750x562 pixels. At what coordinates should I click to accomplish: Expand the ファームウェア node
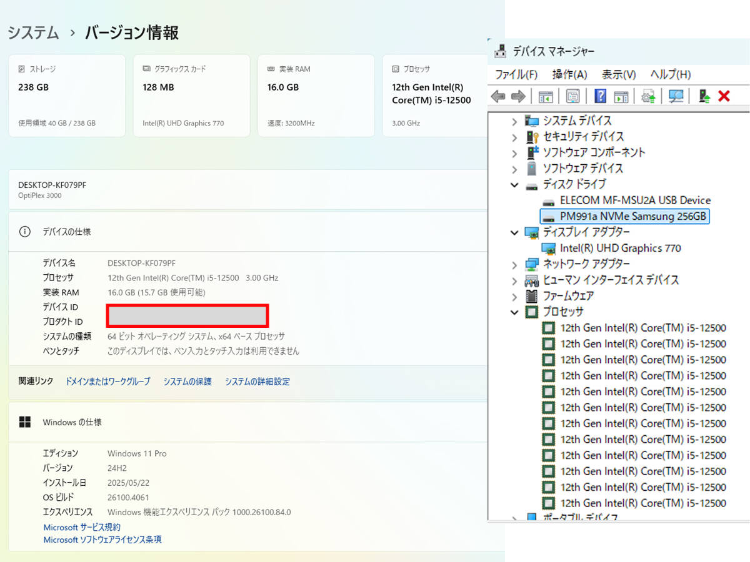click(x=514, y=296)
